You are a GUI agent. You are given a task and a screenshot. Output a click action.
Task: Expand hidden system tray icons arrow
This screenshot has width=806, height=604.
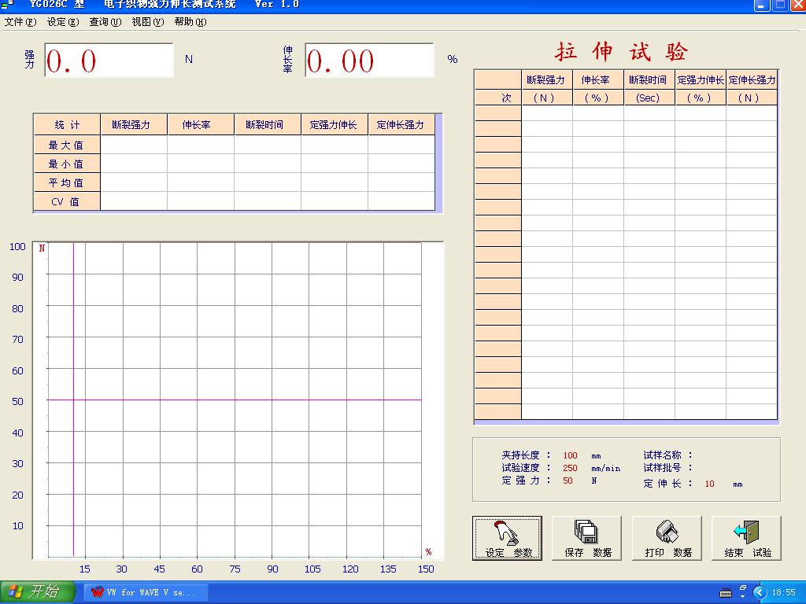(x=760, y=592)
